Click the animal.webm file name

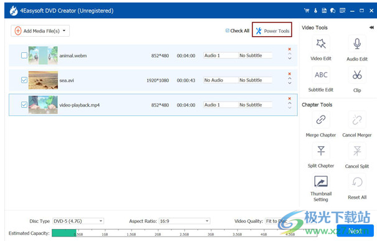(73, 56)
